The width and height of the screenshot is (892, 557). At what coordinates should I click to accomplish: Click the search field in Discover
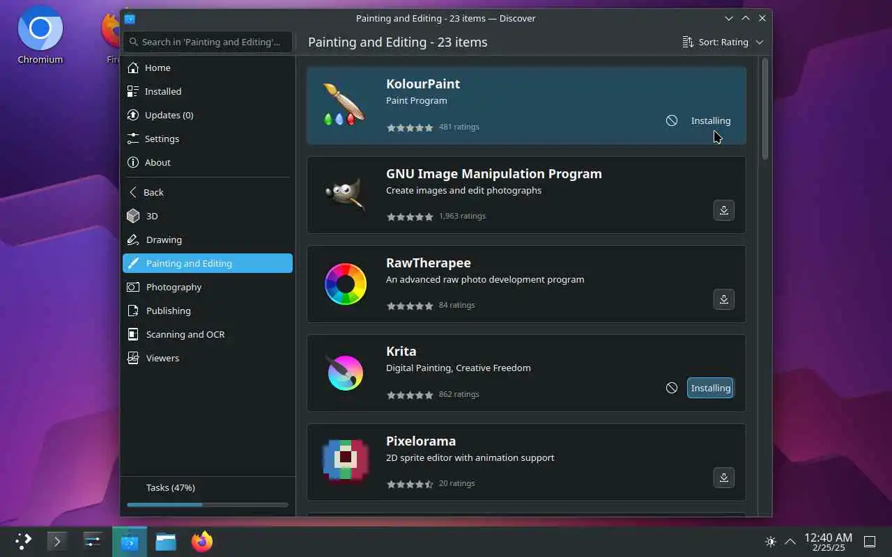coord(206,42)
